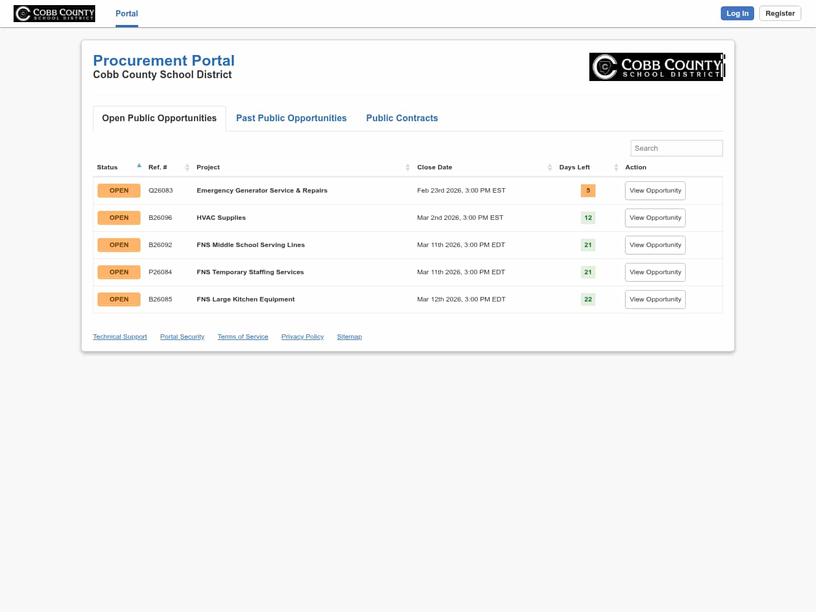Click the large Cobb County School District banner logo
Viewport: 816px width, 612px height.
click(x=656, y=67)
